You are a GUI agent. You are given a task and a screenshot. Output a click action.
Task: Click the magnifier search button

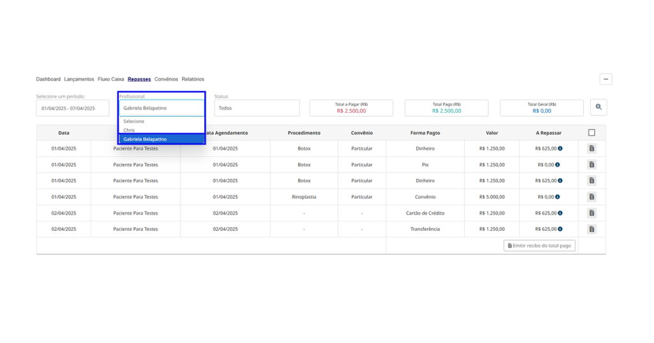click(x=598, y=107)
